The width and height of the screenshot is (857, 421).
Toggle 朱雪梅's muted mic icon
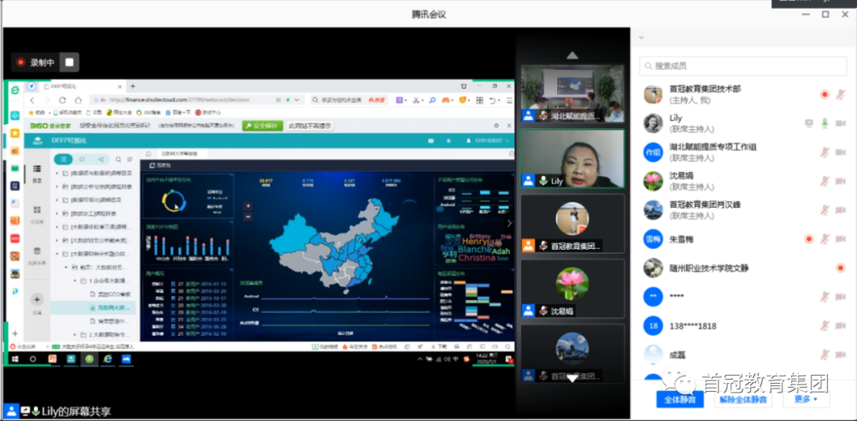pyautogui.click(x=824, y=239)
